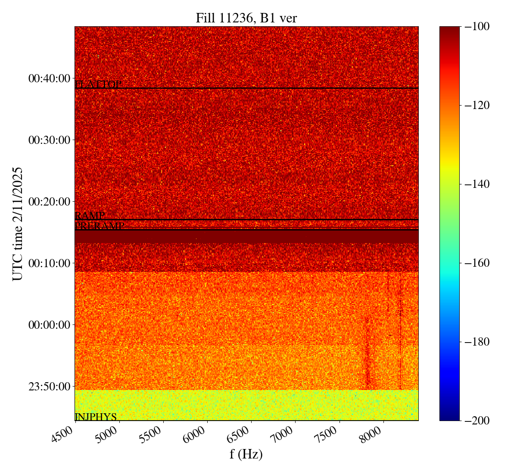Select the 'UTC time 2/11/2025' y-axis label
Viewport: 517px width, 474px height.
18,223
